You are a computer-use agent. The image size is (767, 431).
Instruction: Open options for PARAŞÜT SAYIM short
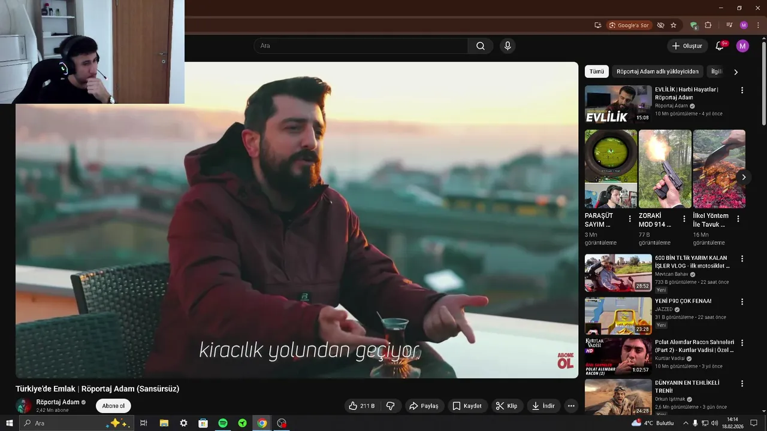click(630, 219)
